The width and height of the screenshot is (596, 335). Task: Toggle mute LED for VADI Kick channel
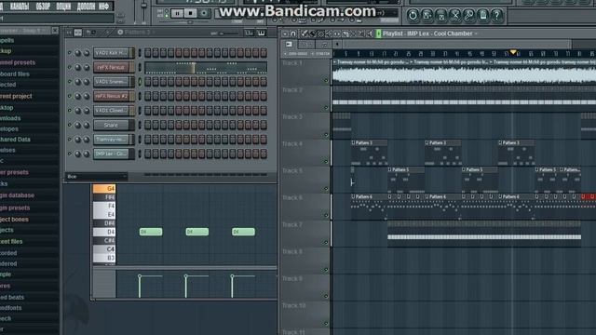tap(70, 53)
